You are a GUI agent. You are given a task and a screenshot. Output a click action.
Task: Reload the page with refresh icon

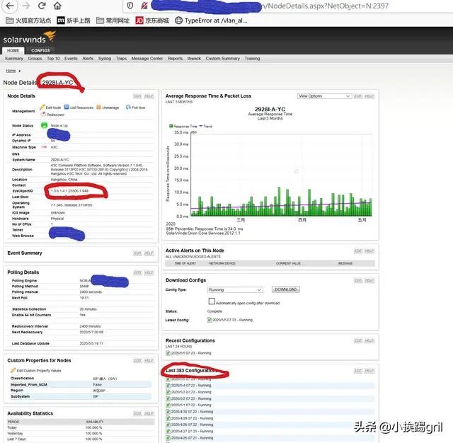pyautogui.click(x=42, y=6)
